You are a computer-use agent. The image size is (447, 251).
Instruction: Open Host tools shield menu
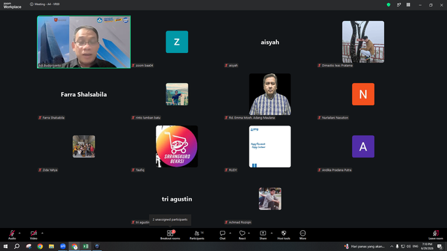pyautogui.click(x=284, y=235)
